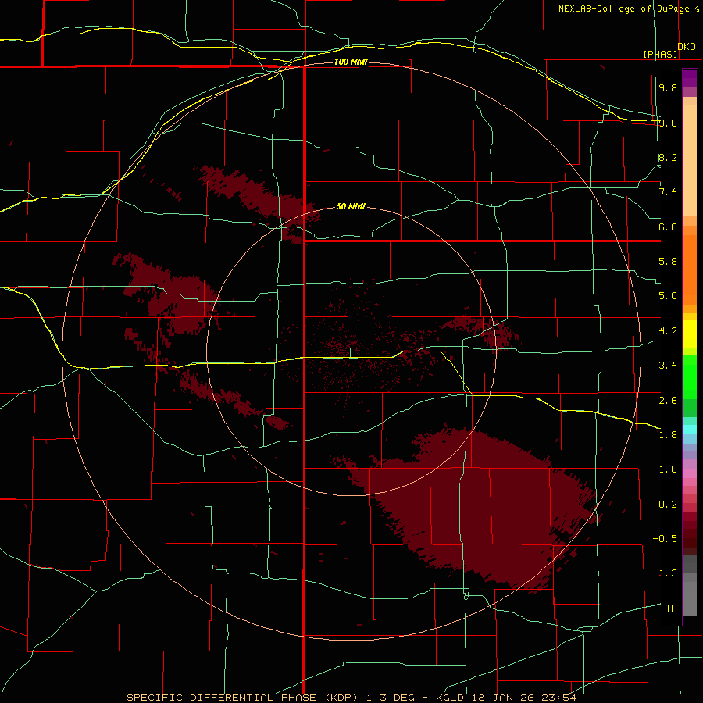This screenshot has height=703, width=703.
Task: Click the 3.4 scale value
Action: [x=668, y=366]
